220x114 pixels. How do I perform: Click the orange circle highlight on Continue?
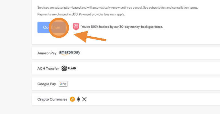(x=59, y=28)
